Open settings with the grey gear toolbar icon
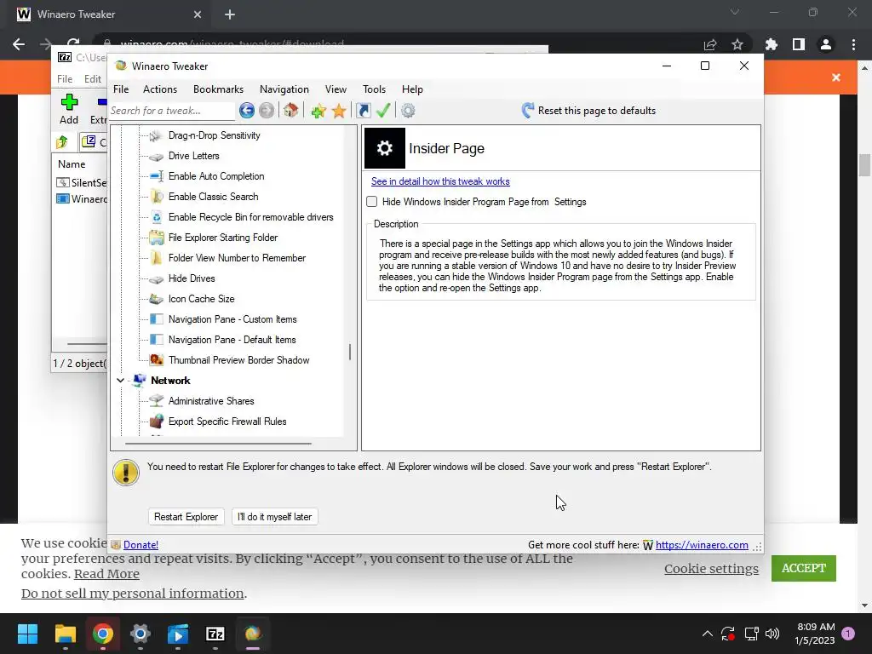This screenshot has width=872, height=654. pos(408,111)
